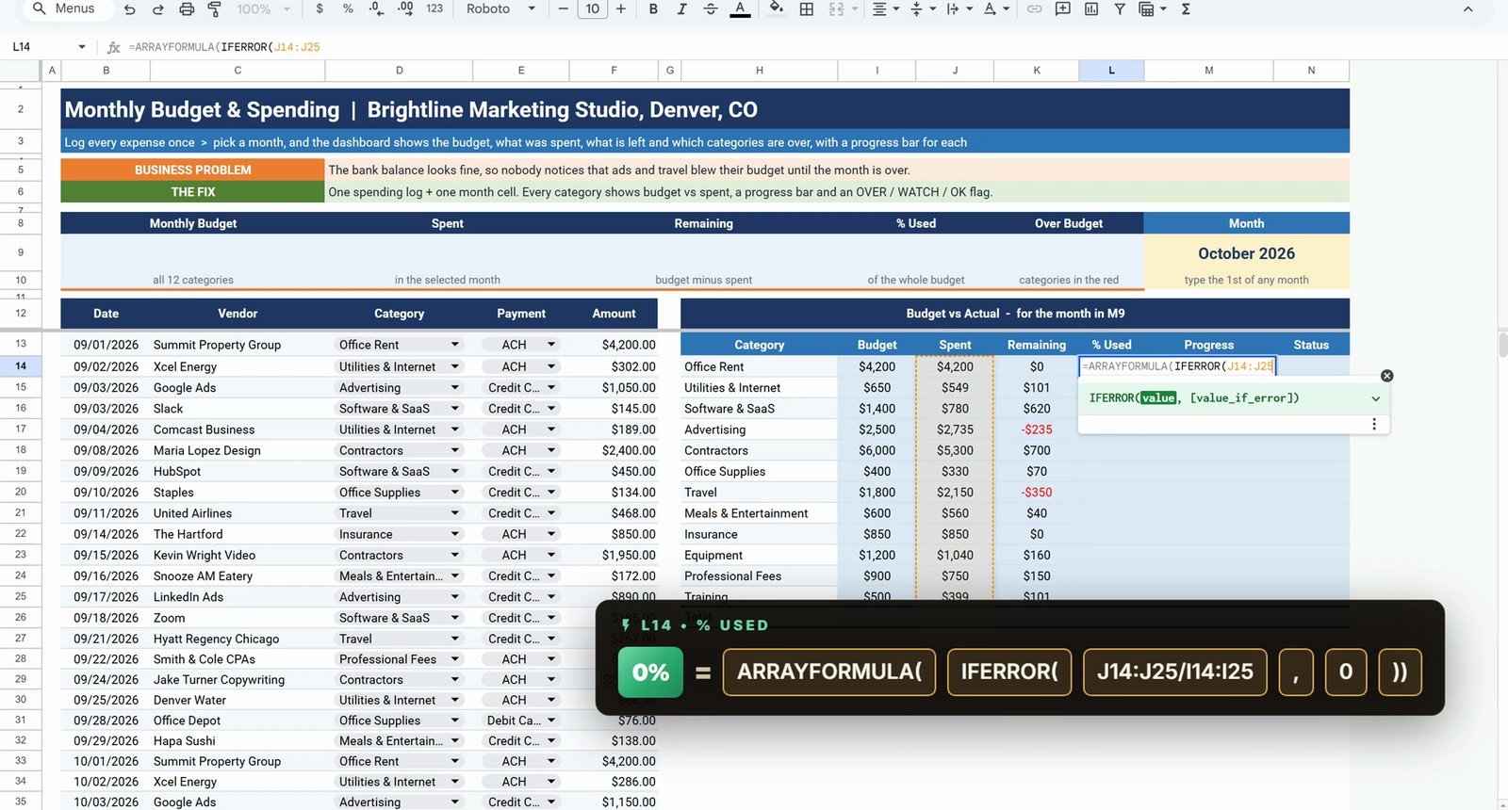Expand the Name box dropdown arrow
The image size is (1508, 810).
coord(82,47)
